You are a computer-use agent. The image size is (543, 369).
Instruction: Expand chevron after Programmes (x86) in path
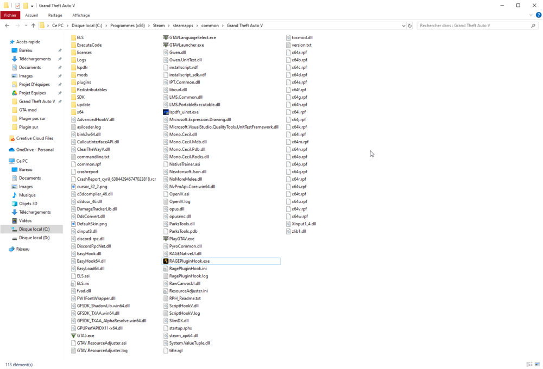click(149, 26)
